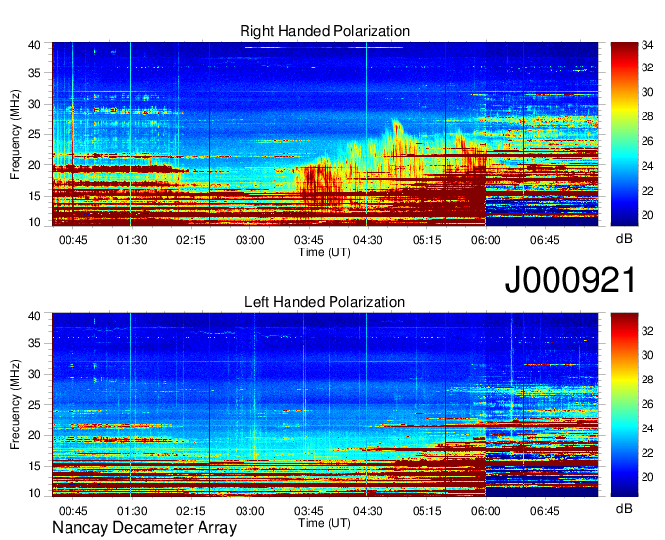Click the 20 MHz tick of Right Handed plot
The image size is (665, 540).
(34, 165)
